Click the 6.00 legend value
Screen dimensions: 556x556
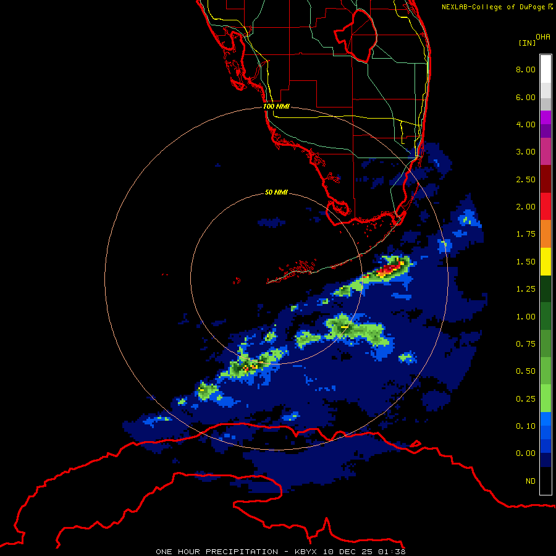point(526,97)
